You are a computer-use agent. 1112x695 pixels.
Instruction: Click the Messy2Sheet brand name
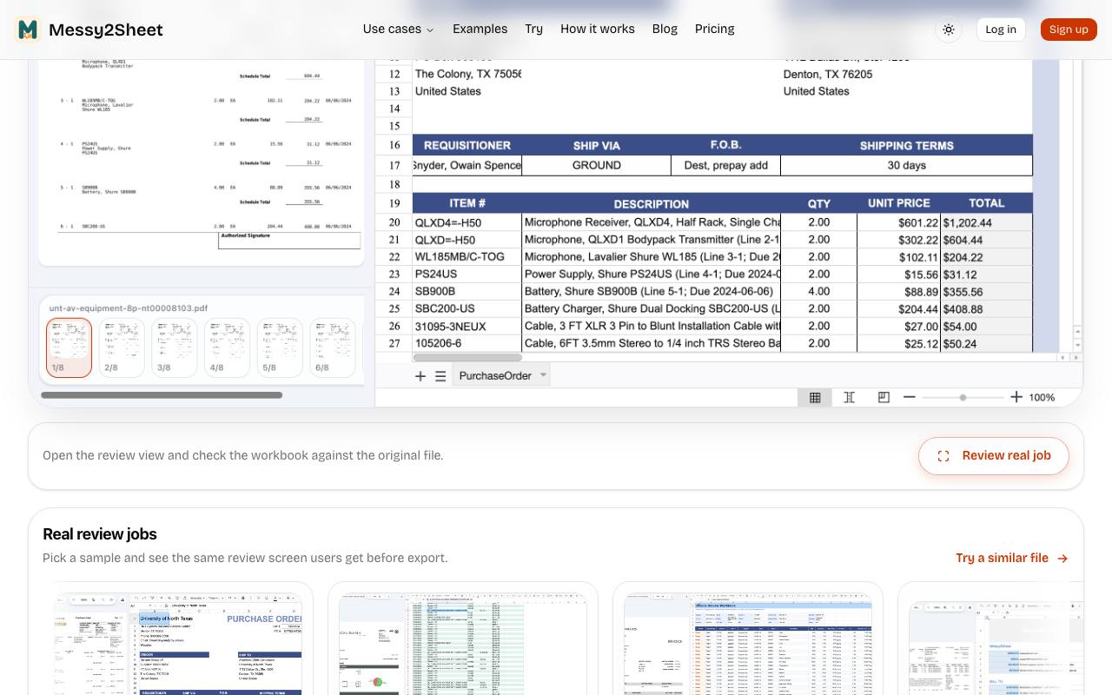point(106,30)
